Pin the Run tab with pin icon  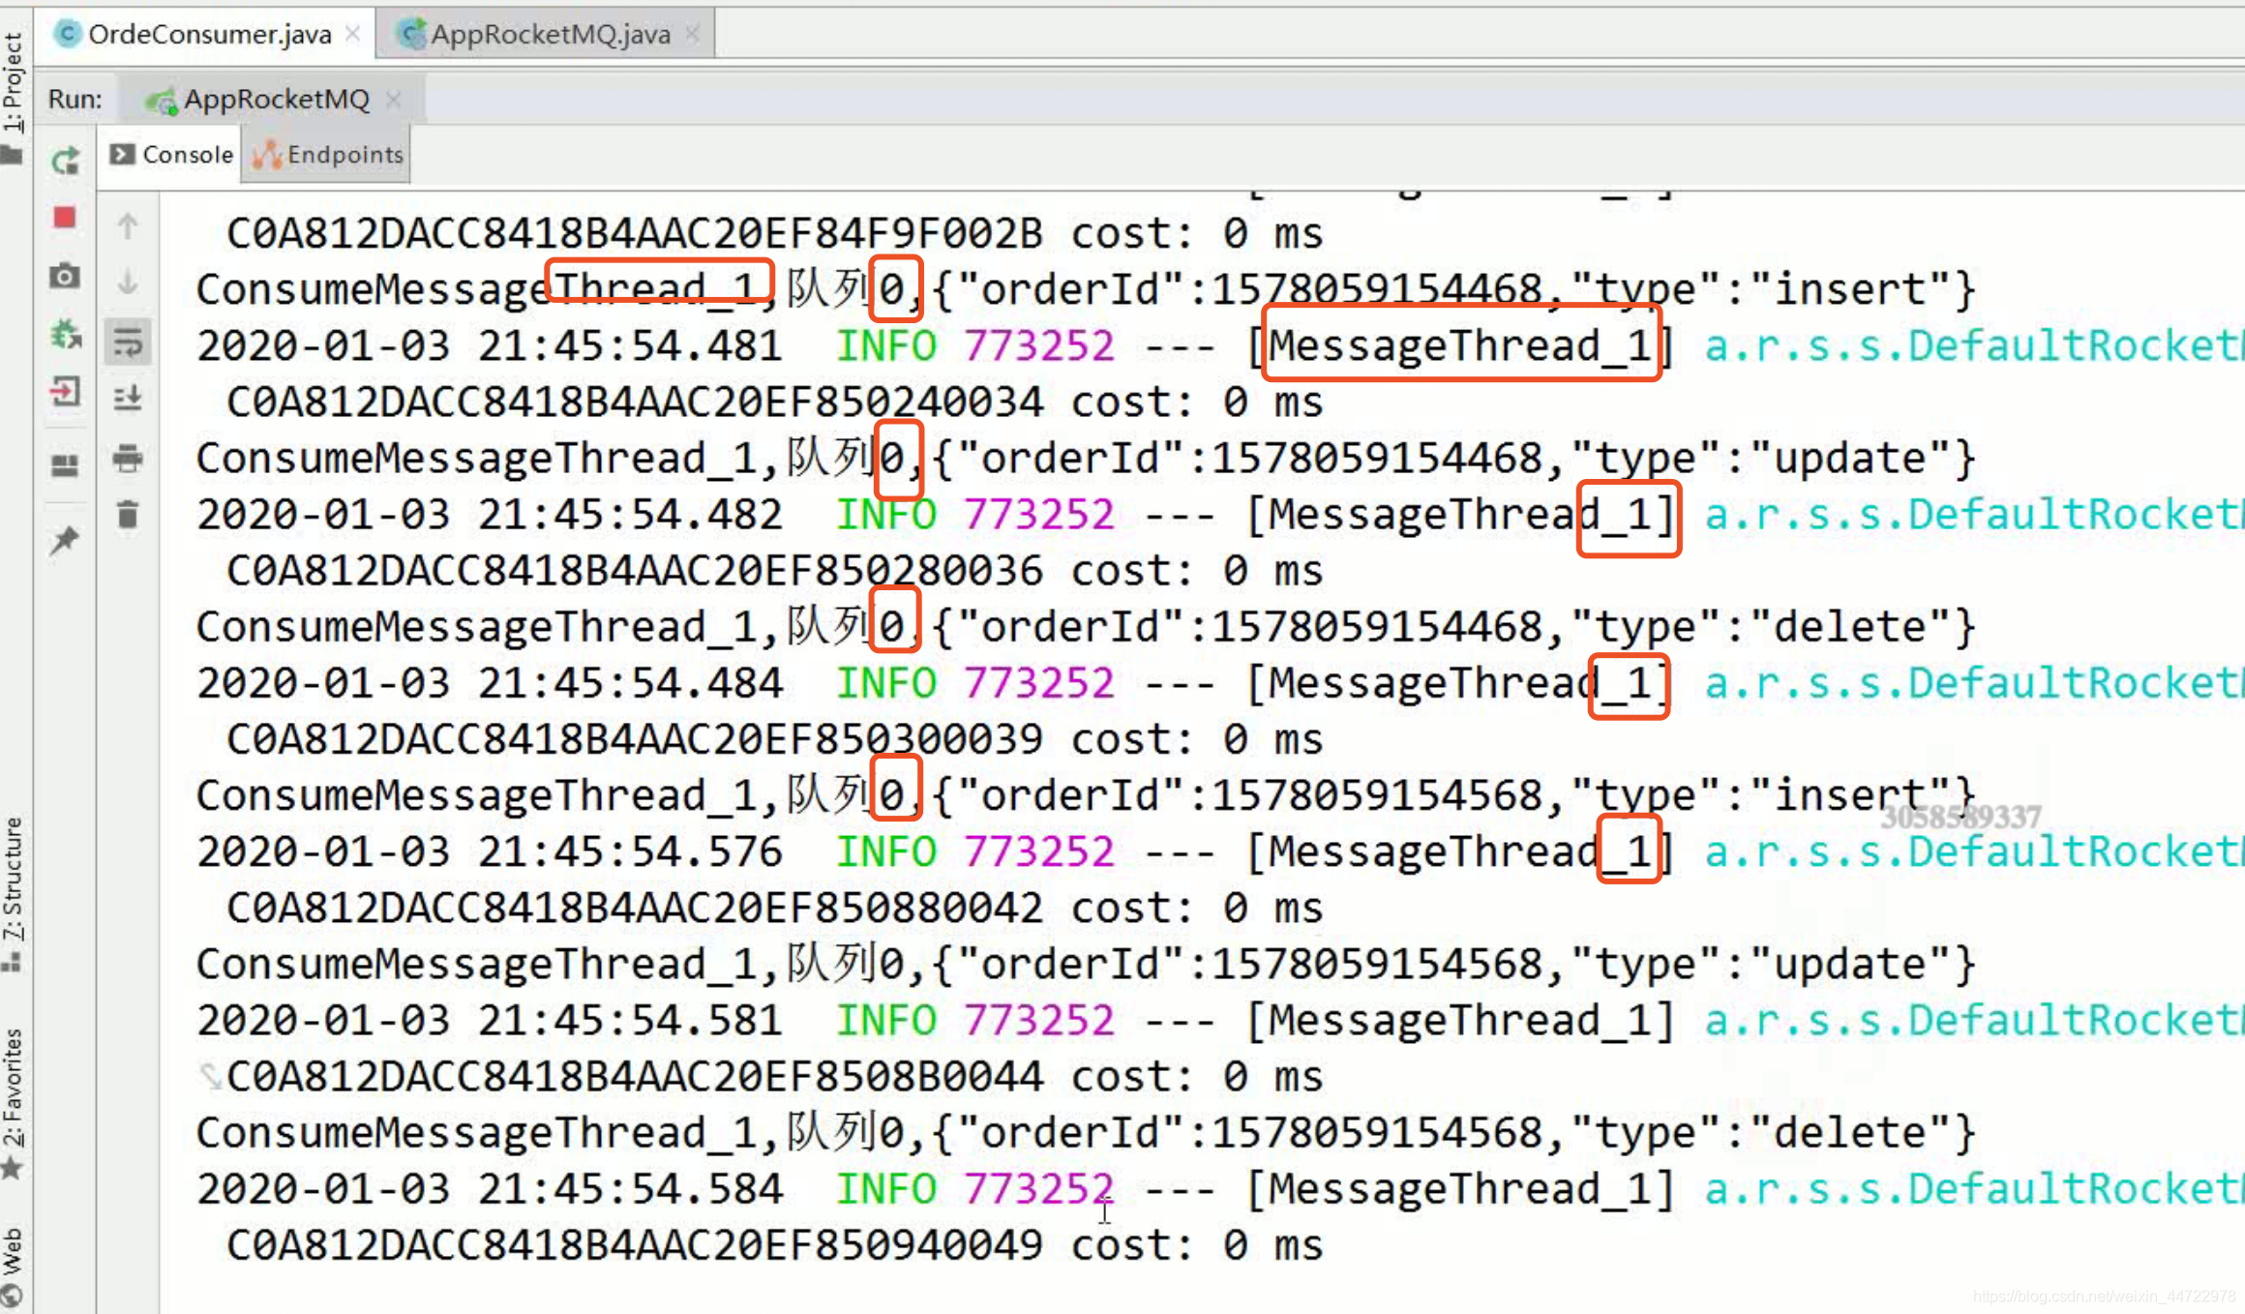click(x=65, y=539)
